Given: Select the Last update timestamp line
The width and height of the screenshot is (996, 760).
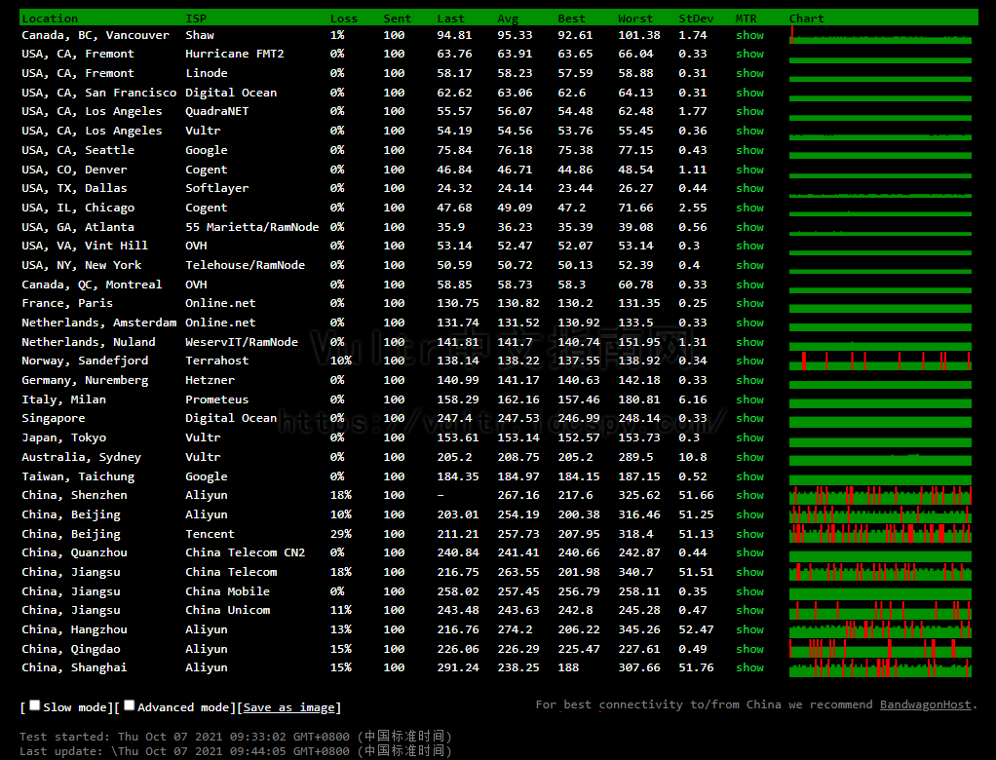Looking at the screenshot, I should [236, 751].
